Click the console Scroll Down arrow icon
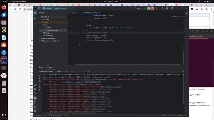Viewport: 214px width, 120px height. click(40, 78)
